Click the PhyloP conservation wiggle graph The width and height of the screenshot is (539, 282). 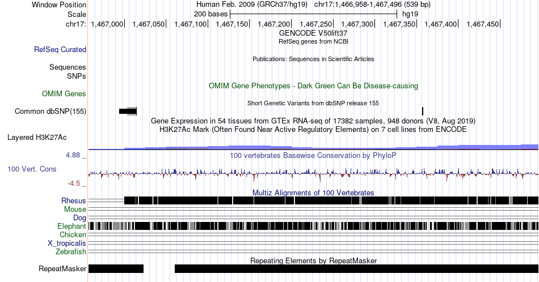[314, 174]
